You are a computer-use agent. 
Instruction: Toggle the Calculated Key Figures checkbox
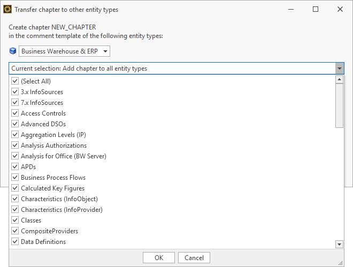[x=15, y=188]
